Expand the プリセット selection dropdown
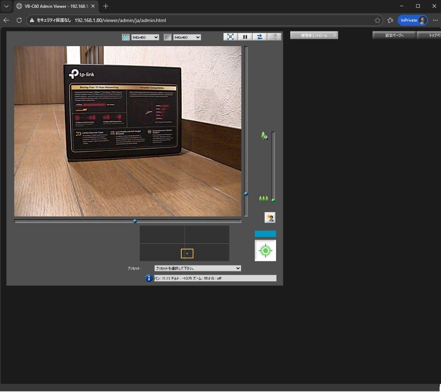 198,268
